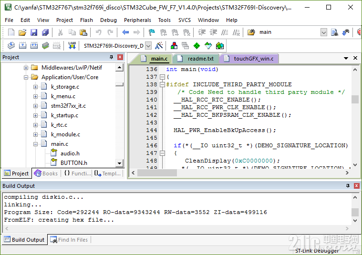Select k_rtc.c in the project tree

click(59, 125)
